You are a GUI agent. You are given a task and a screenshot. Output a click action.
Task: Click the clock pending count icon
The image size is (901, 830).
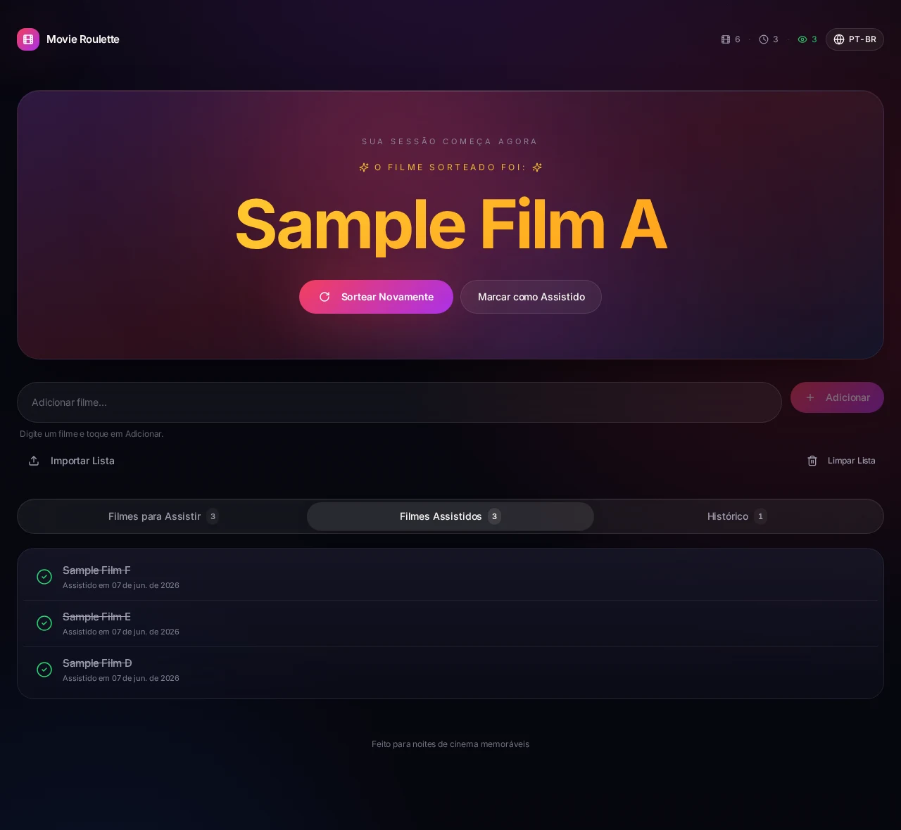tap(764, 39)
